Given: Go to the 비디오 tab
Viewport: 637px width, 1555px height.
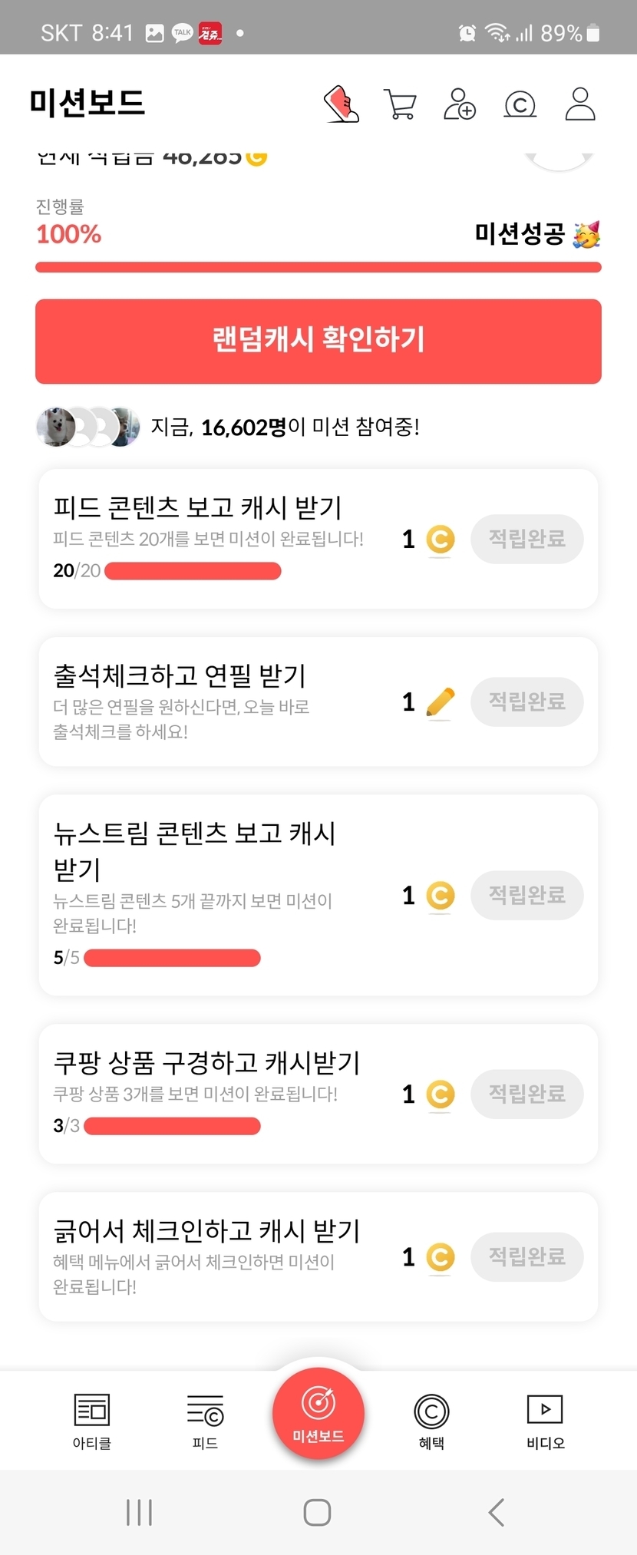Looking at the screenshot, I should click(545, 1421).
